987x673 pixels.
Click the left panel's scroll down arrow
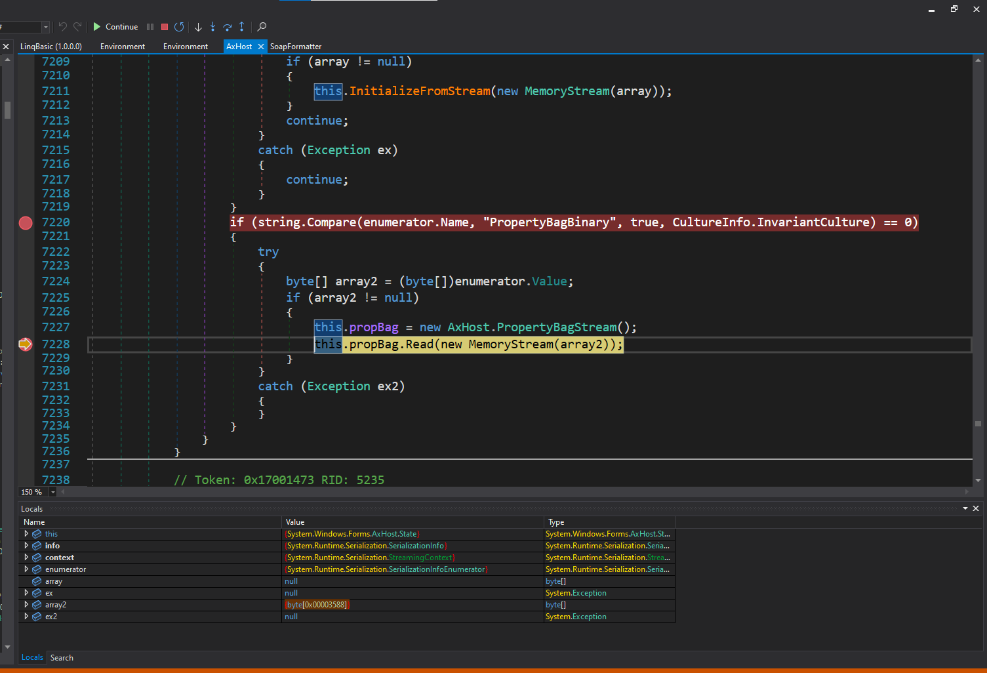coord(7,647)
